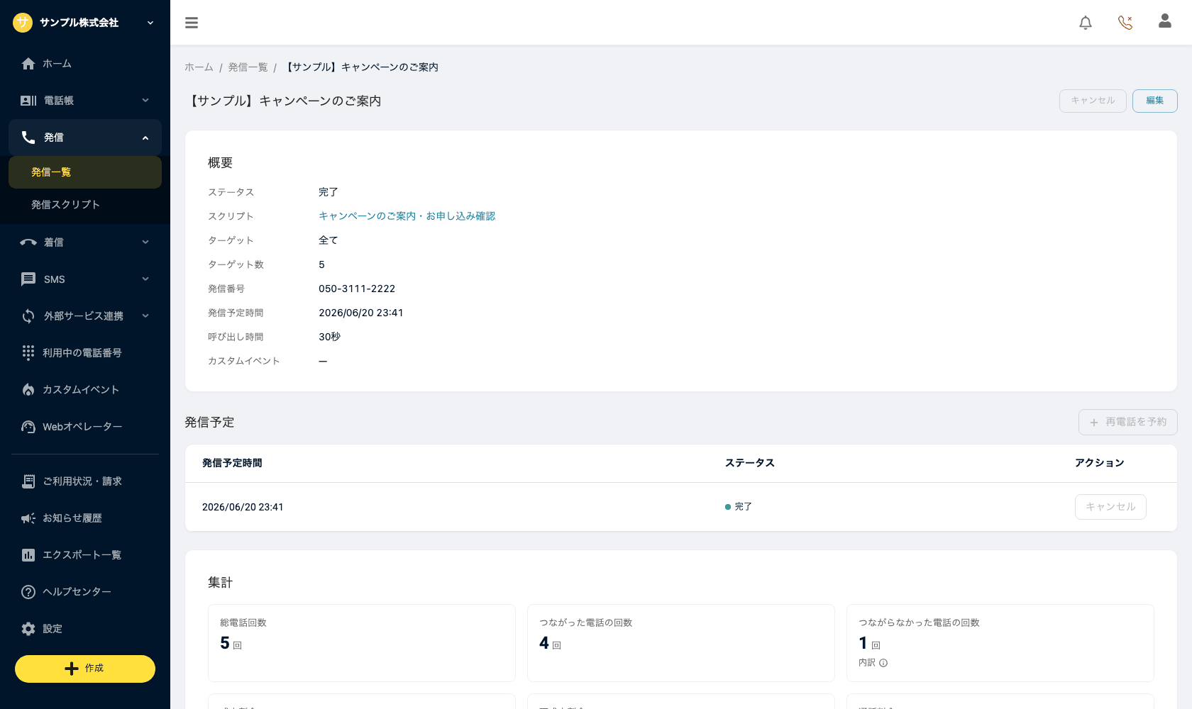Open Webオペレーター menu item
The width and height of the screenshot is (1192, 709).
pos(85,427)
